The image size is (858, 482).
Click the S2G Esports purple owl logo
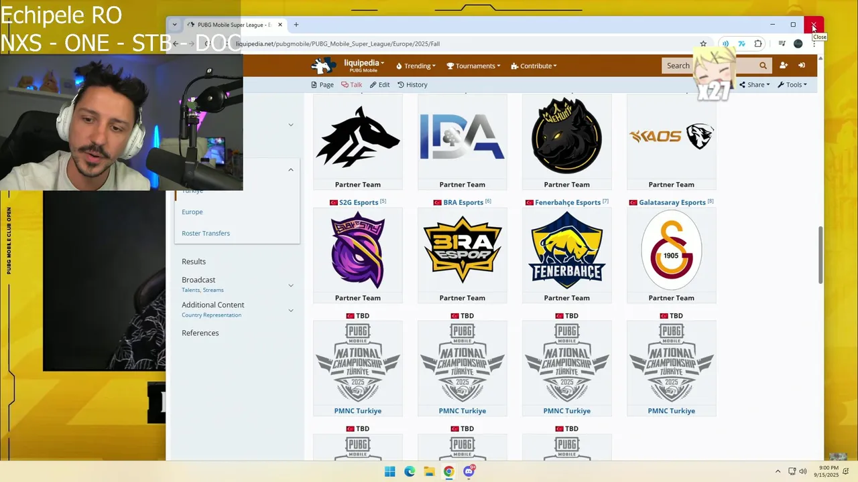point(358,250)
